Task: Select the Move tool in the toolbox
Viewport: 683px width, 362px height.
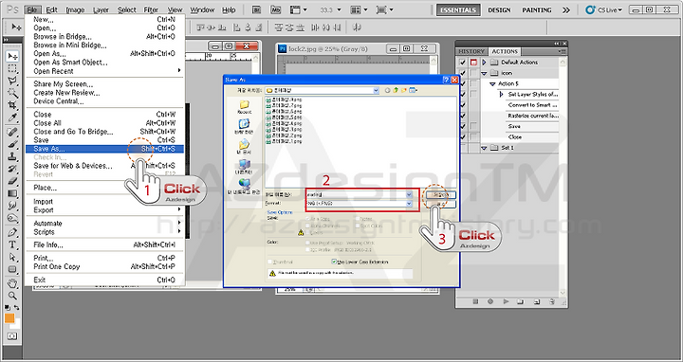Action: coord(12,56)
